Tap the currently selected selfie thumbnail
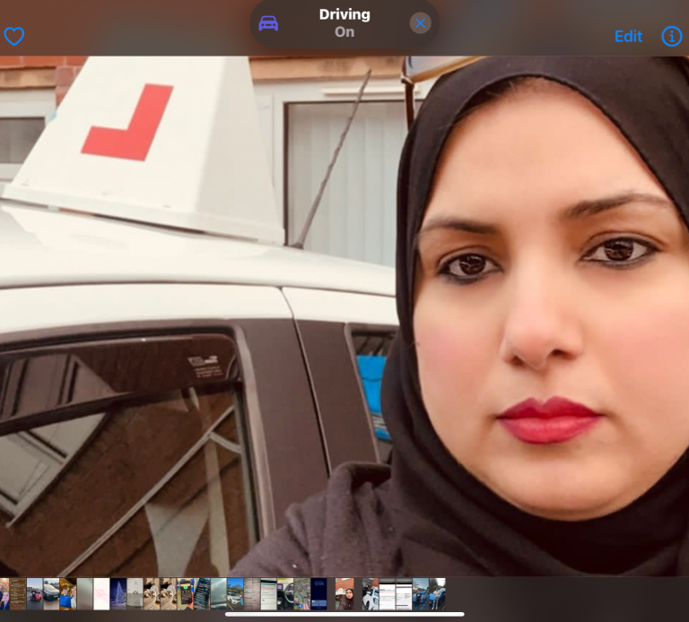Screen dimensions: 689x622 [x=344, y=594]
